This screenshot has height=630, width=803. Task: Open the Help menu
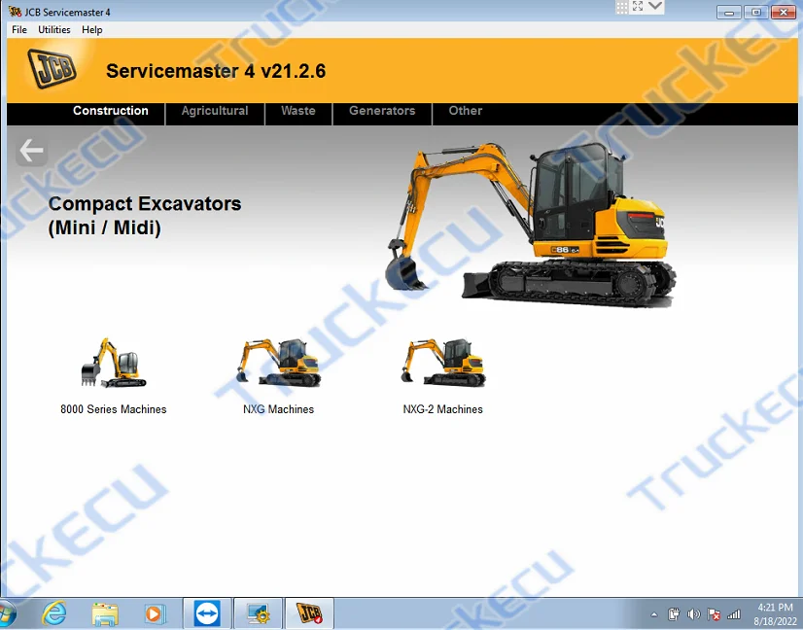click(x=91, y=30)
